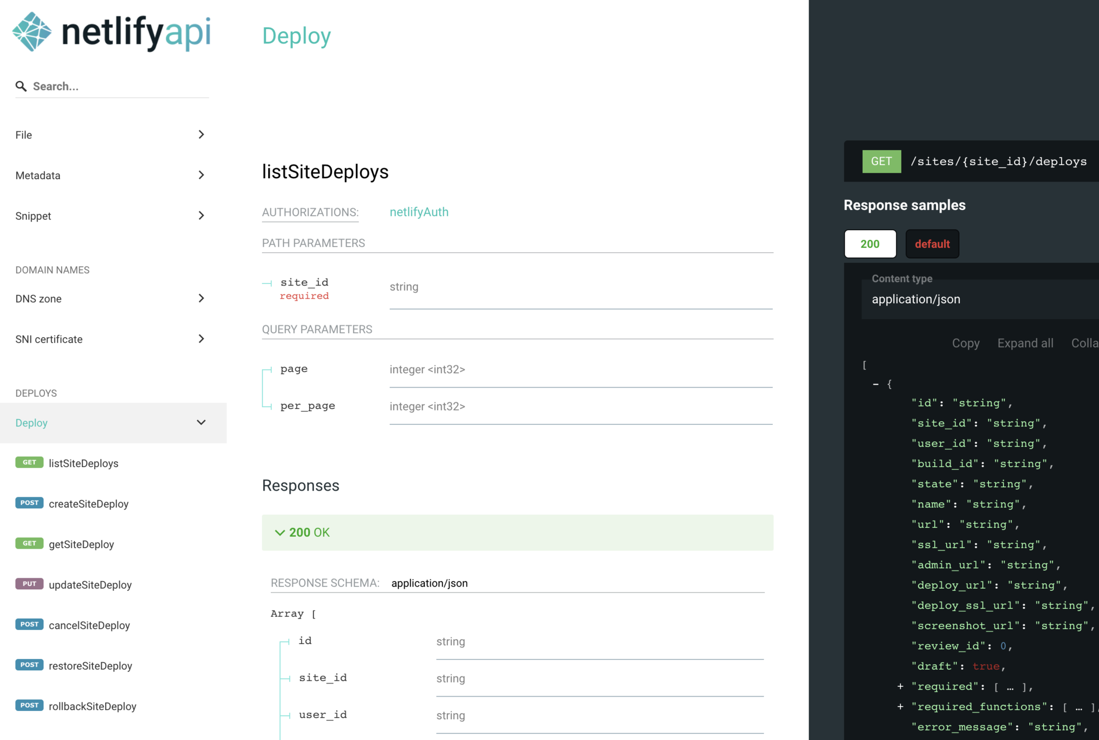Select the 200 response sample tab

pyautogui.click(x=869, y=244)
